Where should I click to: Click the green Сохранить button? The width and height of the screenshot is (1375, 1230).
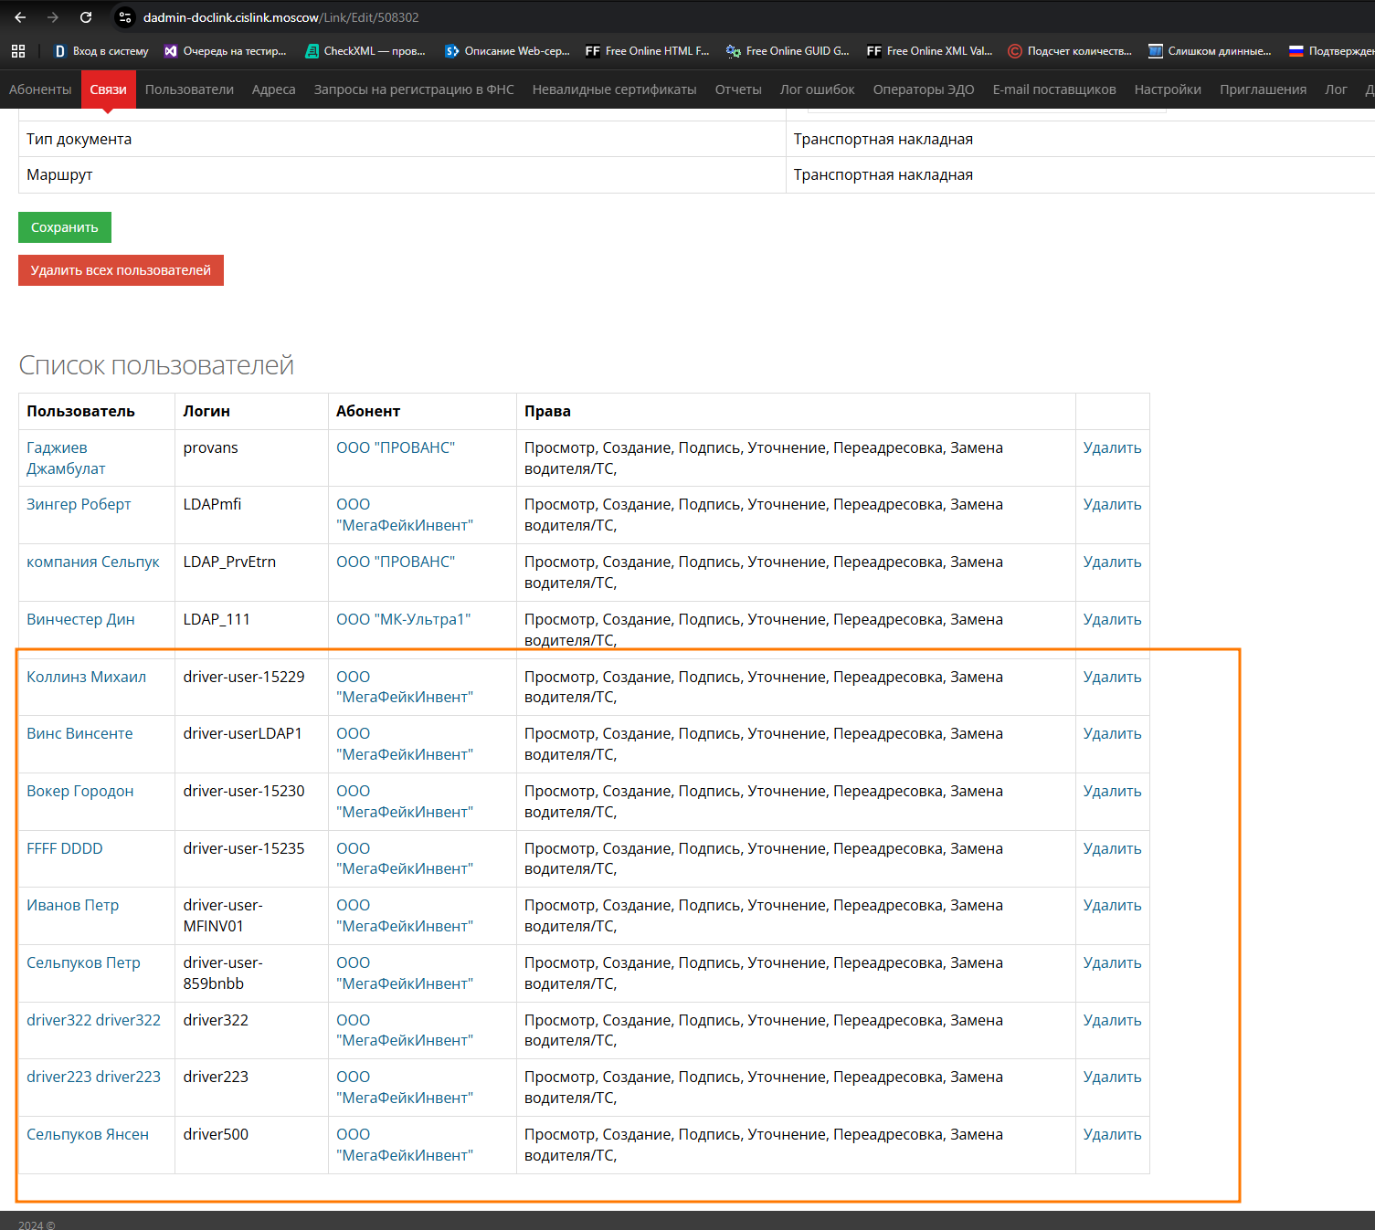(x=65, y=227)
